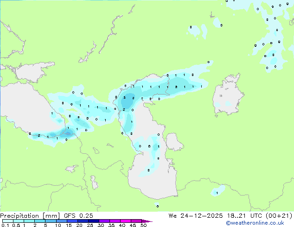Click the "Precipitation [mm]" title text

30,216
